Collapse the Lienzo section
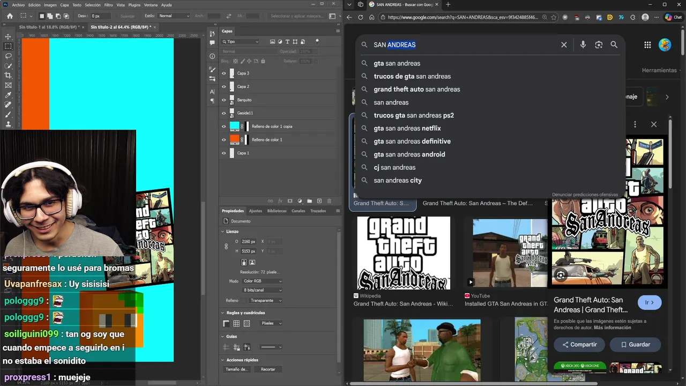The height and width of the screenshot is (386, 686). [x=223, y=232]
